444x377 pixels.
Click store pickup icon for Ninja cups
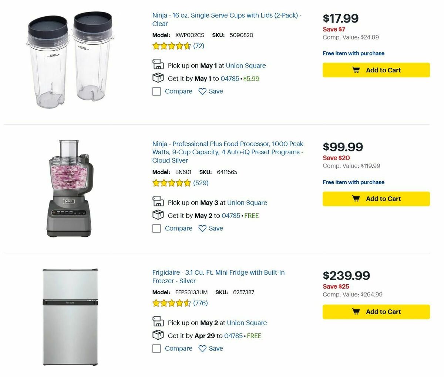coord(158,64)
